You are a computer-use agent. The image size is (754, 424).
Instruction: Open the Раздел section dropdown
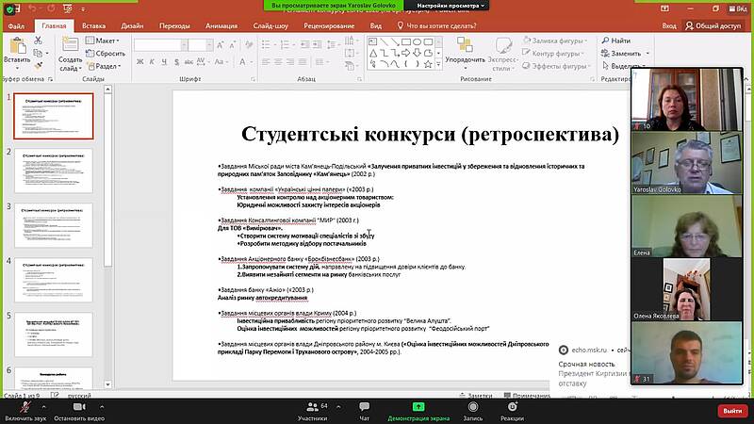pyautogui.click(x=104, y=66)
